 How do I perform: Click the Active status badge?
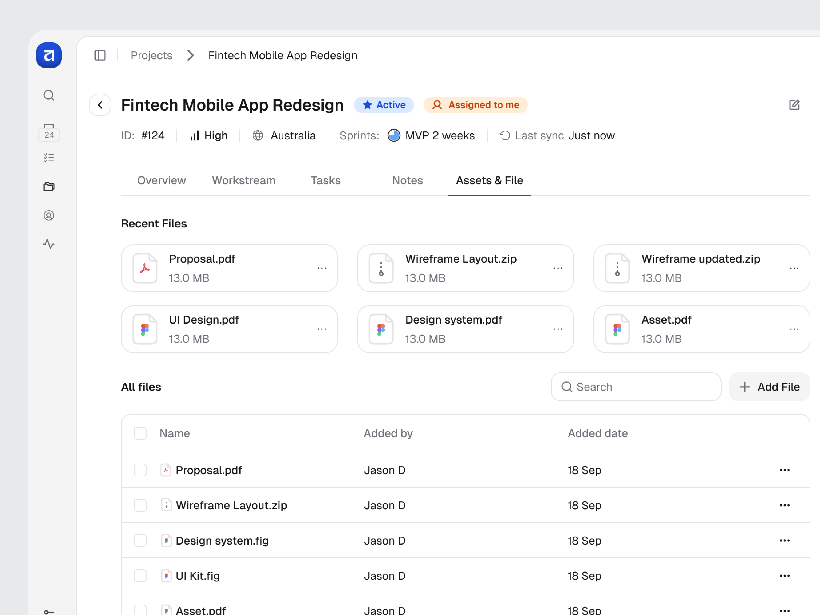pyautogui.click(x=384, y=105)
